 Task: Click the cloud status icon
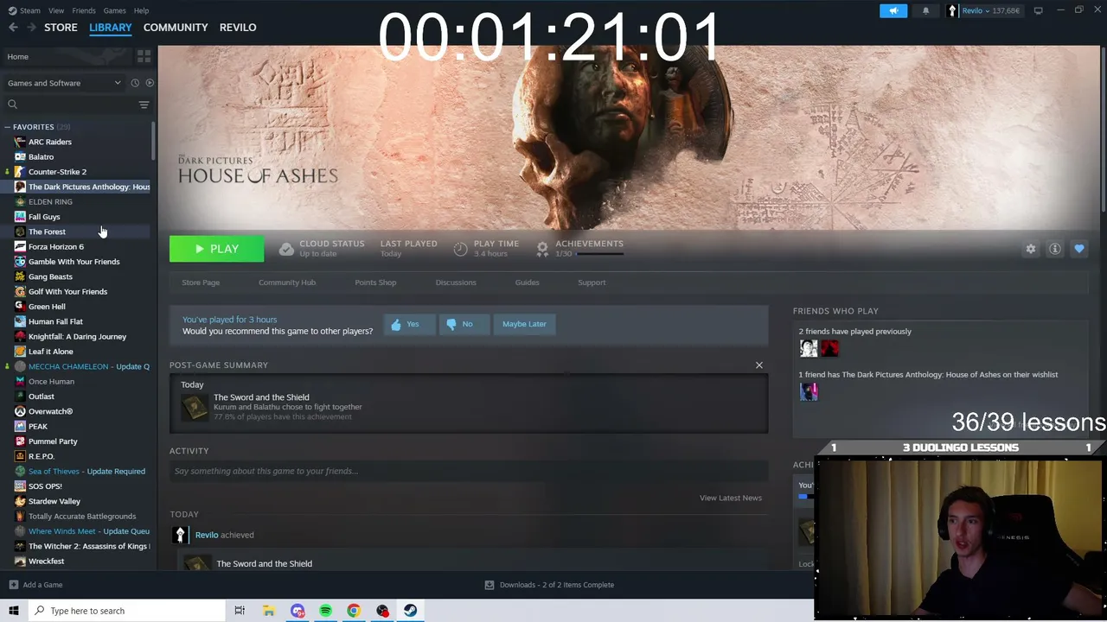pyautogui.click(x=286, y=249)
